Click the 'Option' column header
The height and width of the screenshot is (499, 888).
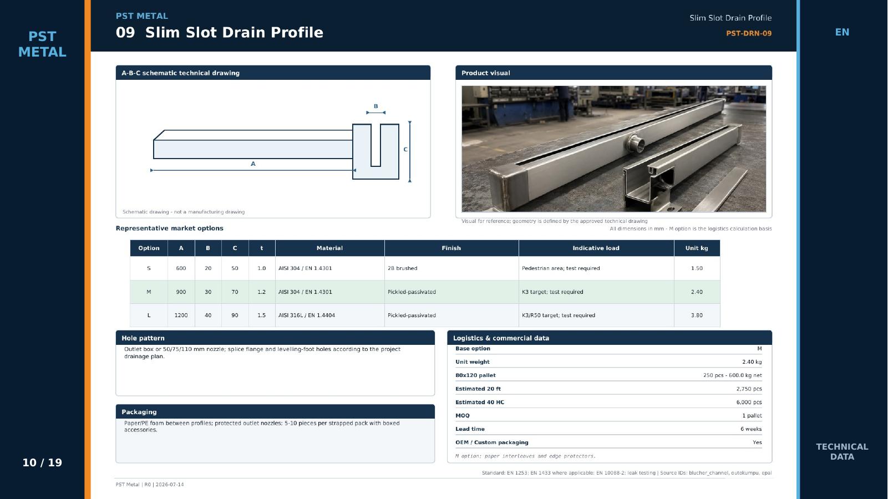149,248
